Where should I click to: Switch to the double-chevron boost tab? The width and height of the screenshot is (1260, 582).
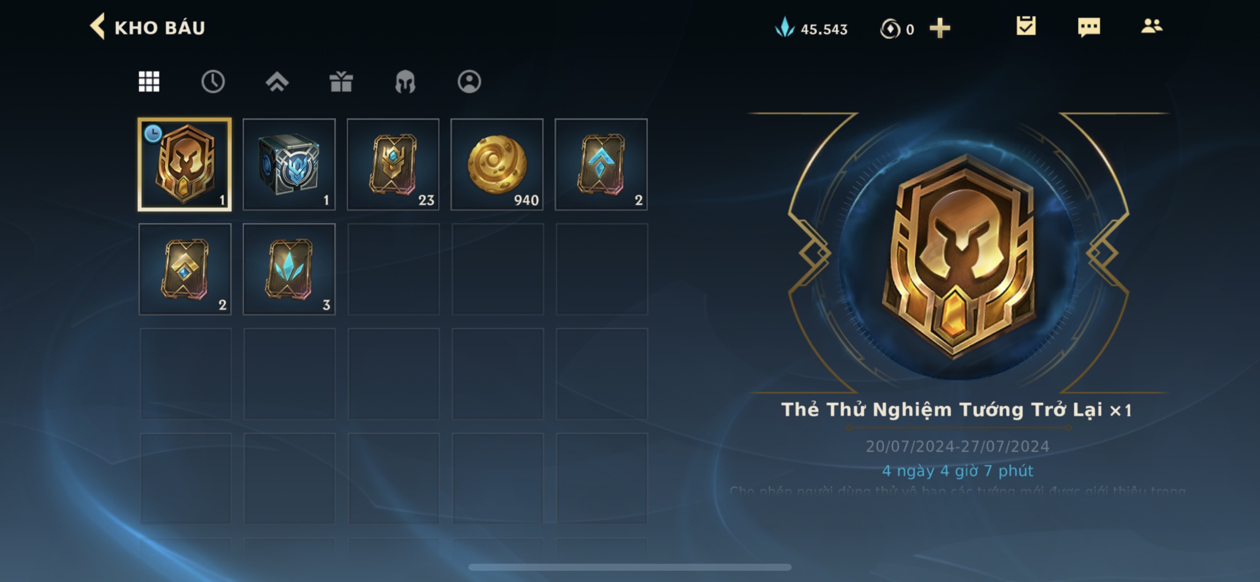(277, 82)
